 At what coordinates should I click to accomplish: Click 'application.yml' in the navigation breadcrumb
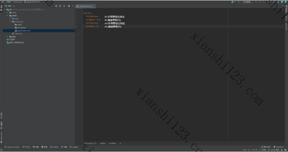point(32,2)
